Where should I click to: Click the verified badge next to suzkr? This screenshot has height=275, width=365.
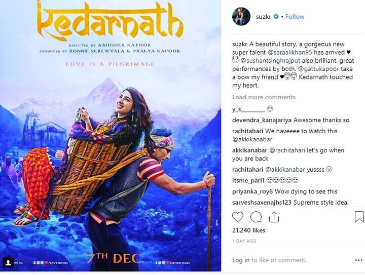tap(276, 17)
